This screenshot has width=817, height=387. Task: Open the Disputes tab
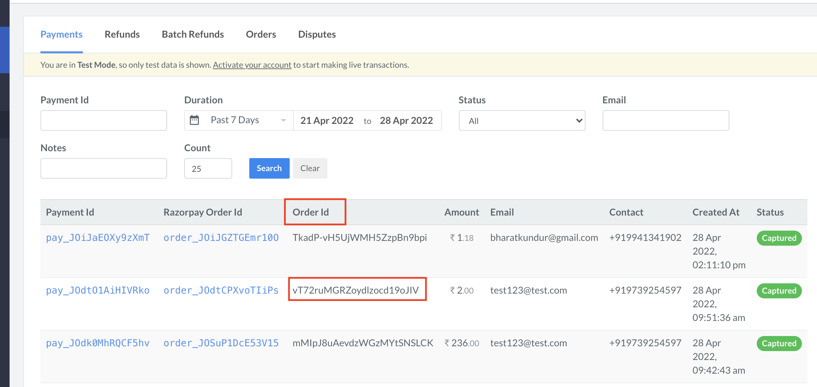tap(317, 34)
